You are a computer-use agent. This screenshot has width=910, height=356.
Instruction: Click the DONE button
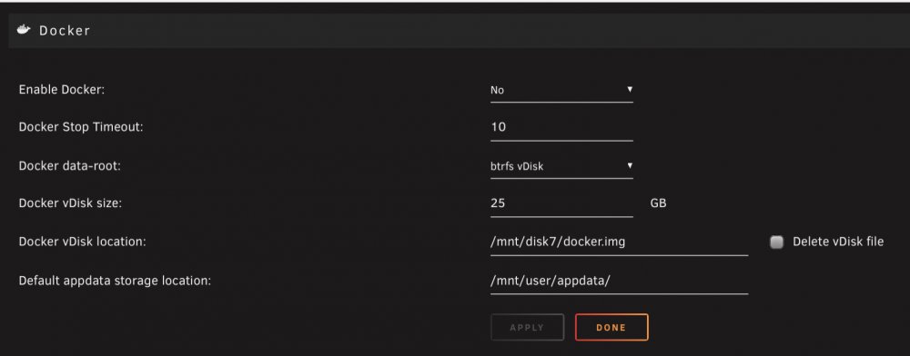click(612, 327)
